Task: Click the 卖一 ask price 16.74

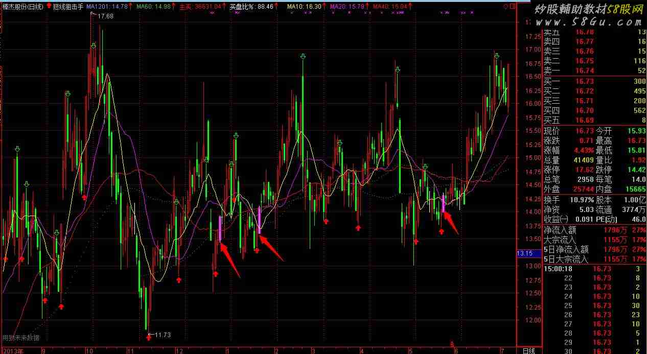Action: coord(585,70)
